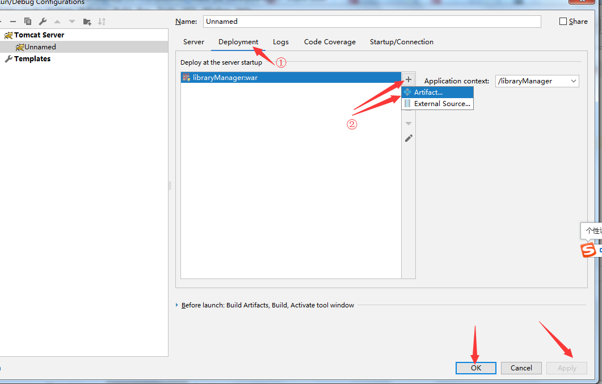Edit artifact with pencil icon
The image size is (602, 384).
click(409, 138)
